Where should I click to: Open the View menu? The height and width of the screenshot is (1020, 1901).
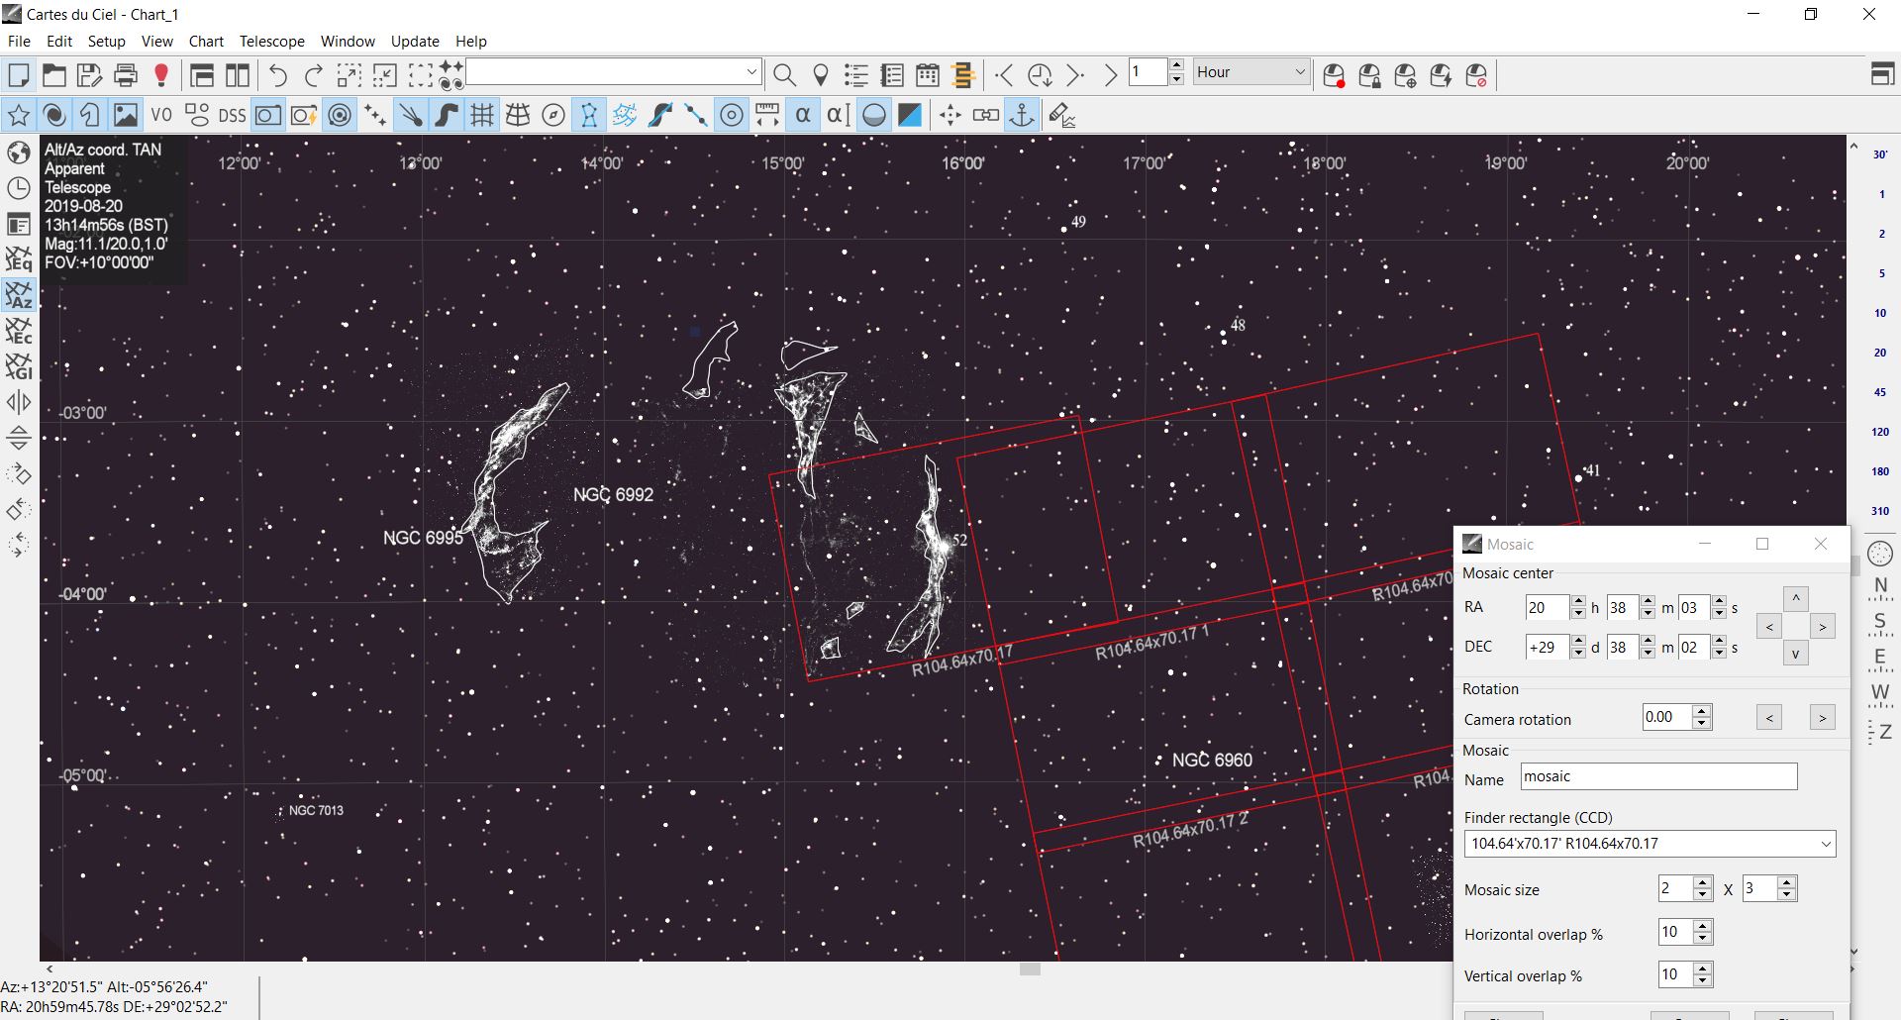157,41
